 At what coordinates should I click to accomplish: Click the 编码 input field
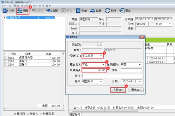pyautogui.click(x=114, y=19)
